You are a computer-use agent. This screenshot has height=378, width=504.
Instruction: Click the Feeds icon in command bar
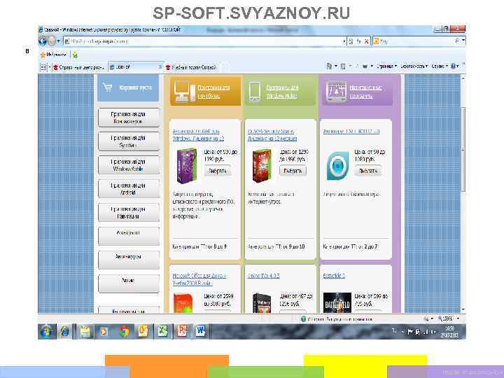pyautogui.click(x=343, y=66)
